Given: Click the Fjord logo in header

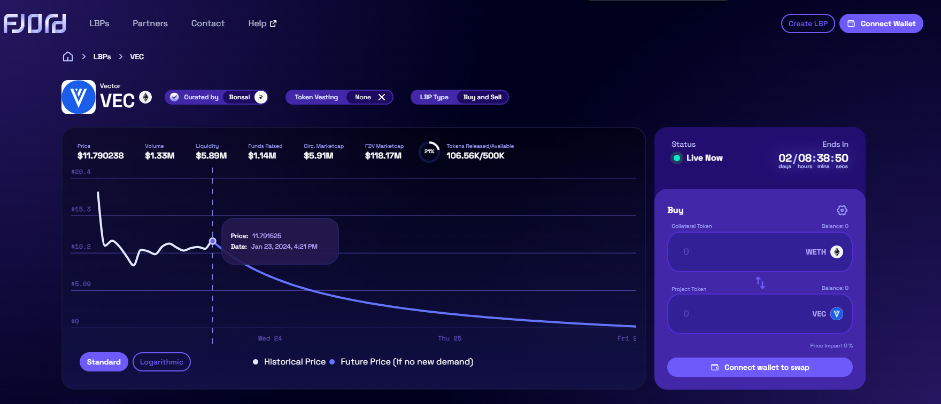Looking at the screenshot, I should [35, 23].
